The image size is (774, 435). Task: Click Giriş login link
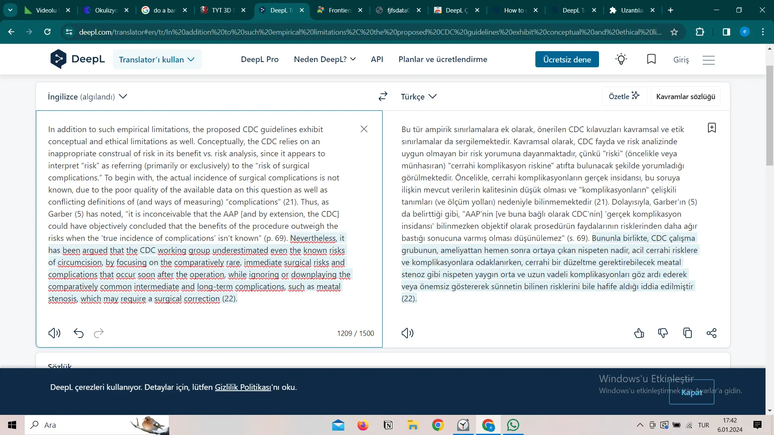(681, 60)
